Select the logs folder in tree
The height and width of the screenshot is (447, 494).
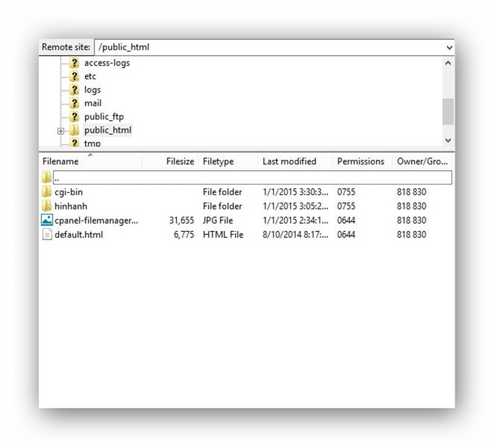click(x=92, y=90)
